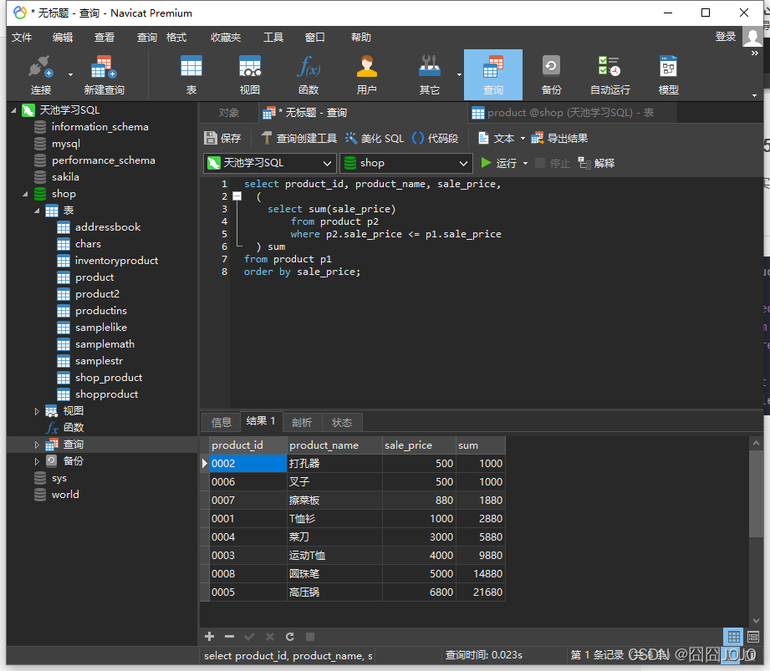Click the 解释 explain button
770x671 pixels.
coord(596,163)
